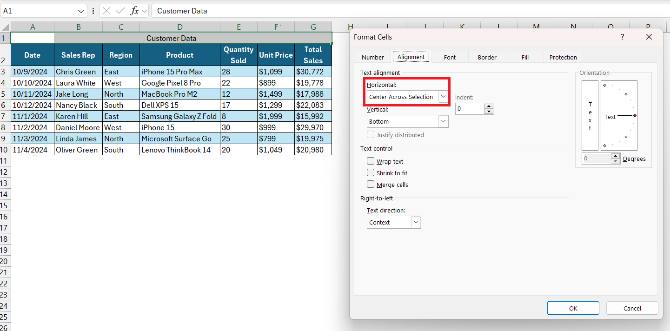Viewport: 670px width, 331px height.
Task: Switch to the Number tab
Action: click(373, 57)
